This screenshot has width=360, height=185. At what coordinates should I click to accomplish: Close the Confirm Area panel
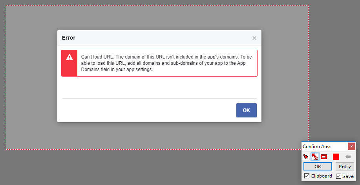[x=351, y=146]
